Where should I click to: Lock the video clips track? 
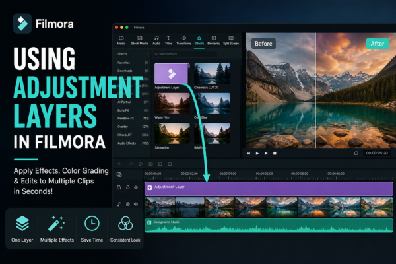[x=128, y=204]
